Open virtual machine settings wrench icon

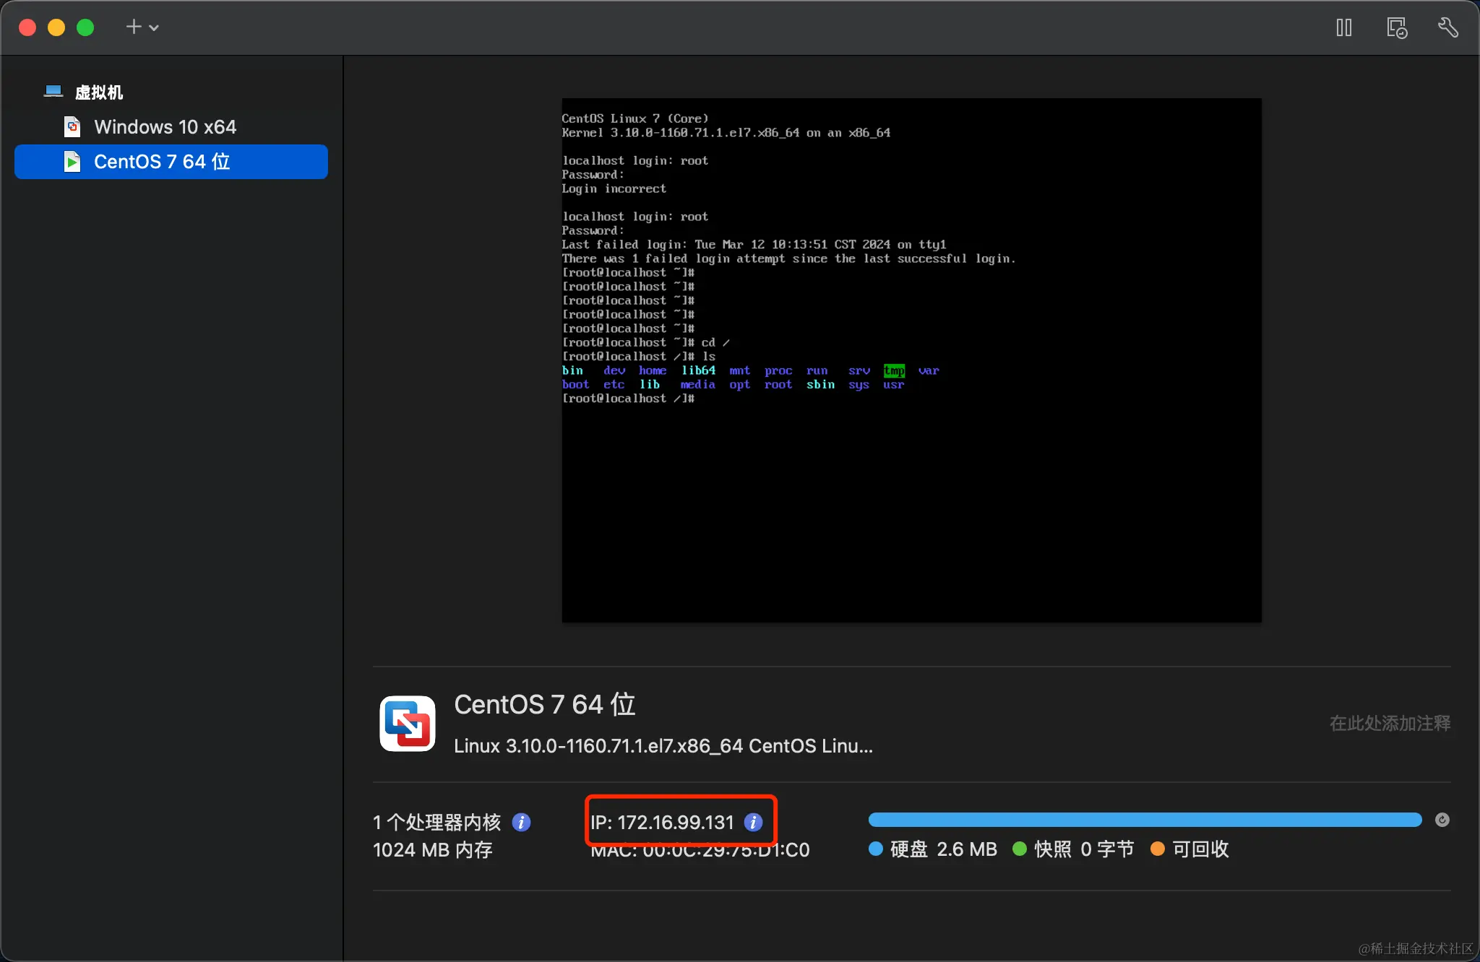pyautogui.click(x=1447, y=28)
